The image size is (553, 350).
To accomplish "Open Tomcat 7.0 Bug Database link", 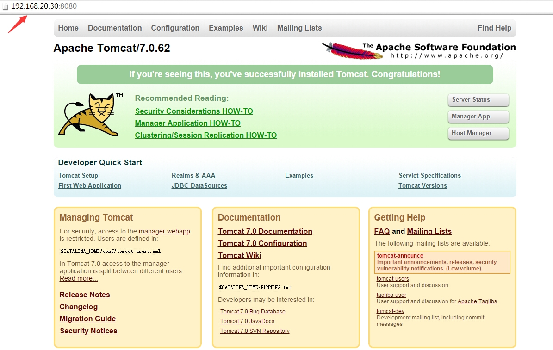I will coord(253,312).
